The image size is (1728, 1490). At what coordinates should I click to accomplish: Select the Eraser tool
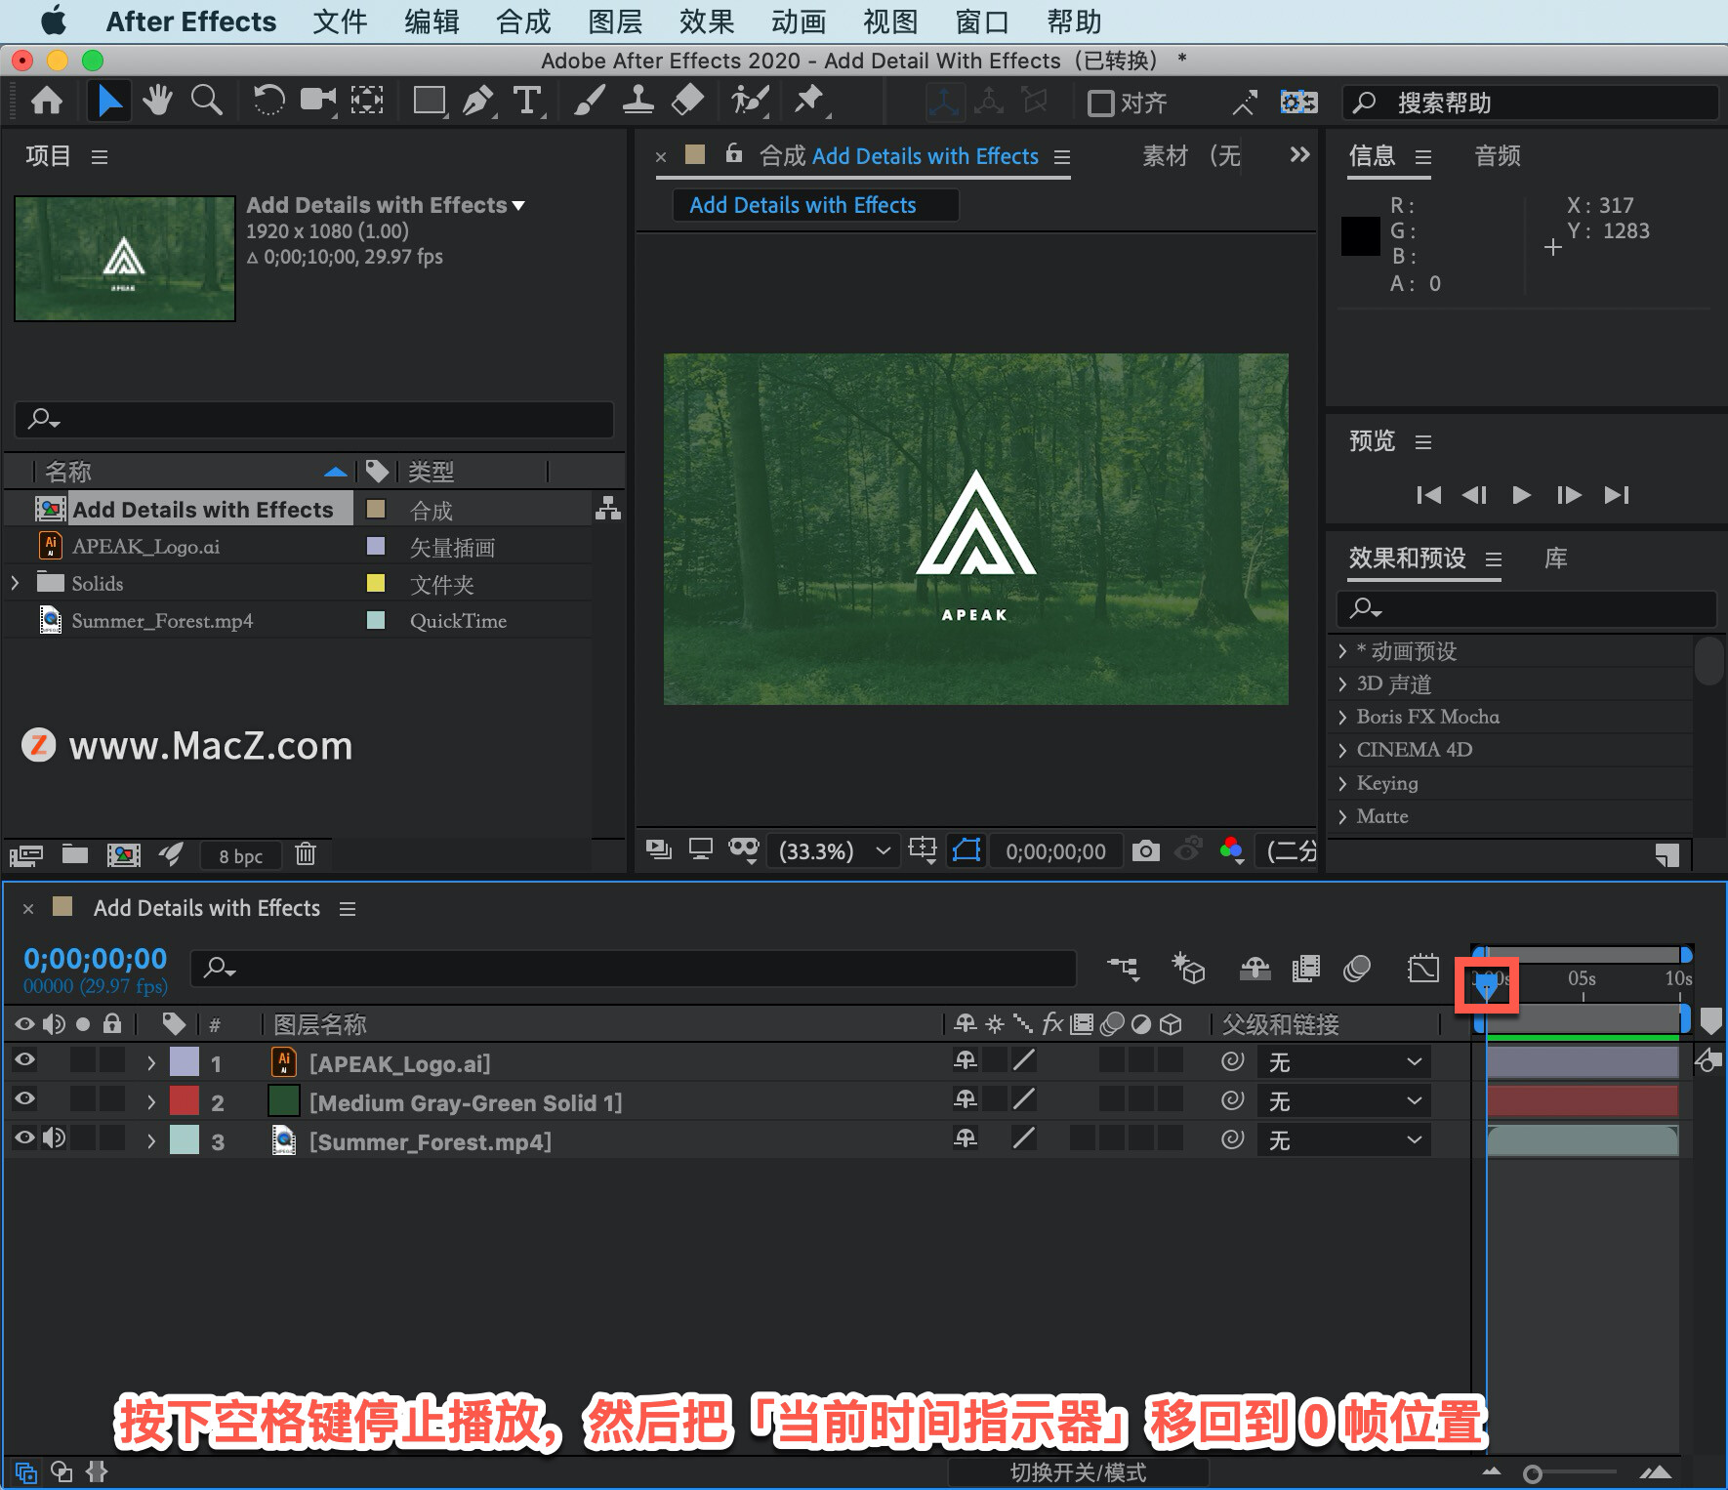pos(688,101)
